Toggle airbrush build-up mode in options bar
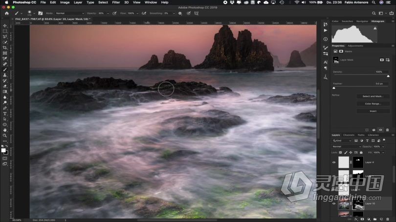 144,13
